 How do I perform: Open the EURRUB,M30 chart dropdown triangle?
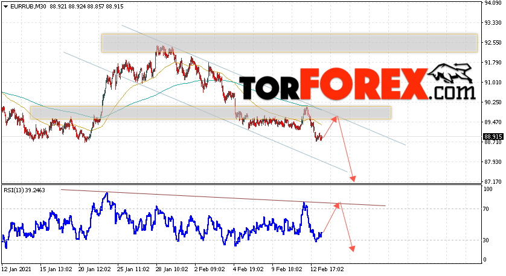click(x=5, y=7)
